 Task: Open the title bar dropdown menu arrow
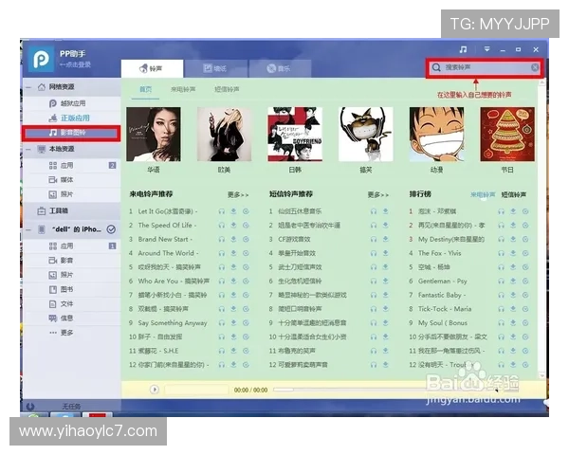486,49
